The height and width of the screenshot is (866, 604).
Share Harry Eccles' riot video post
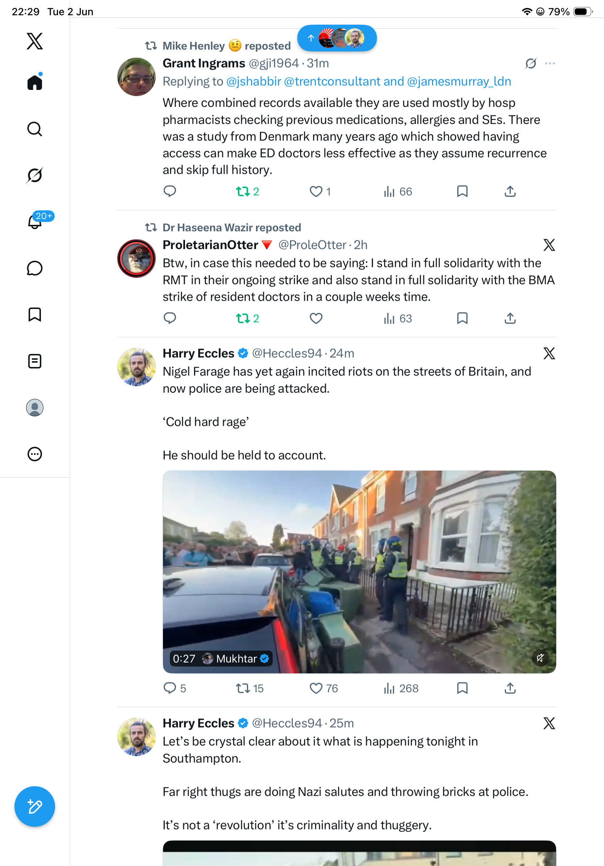(x=510, y=688)
